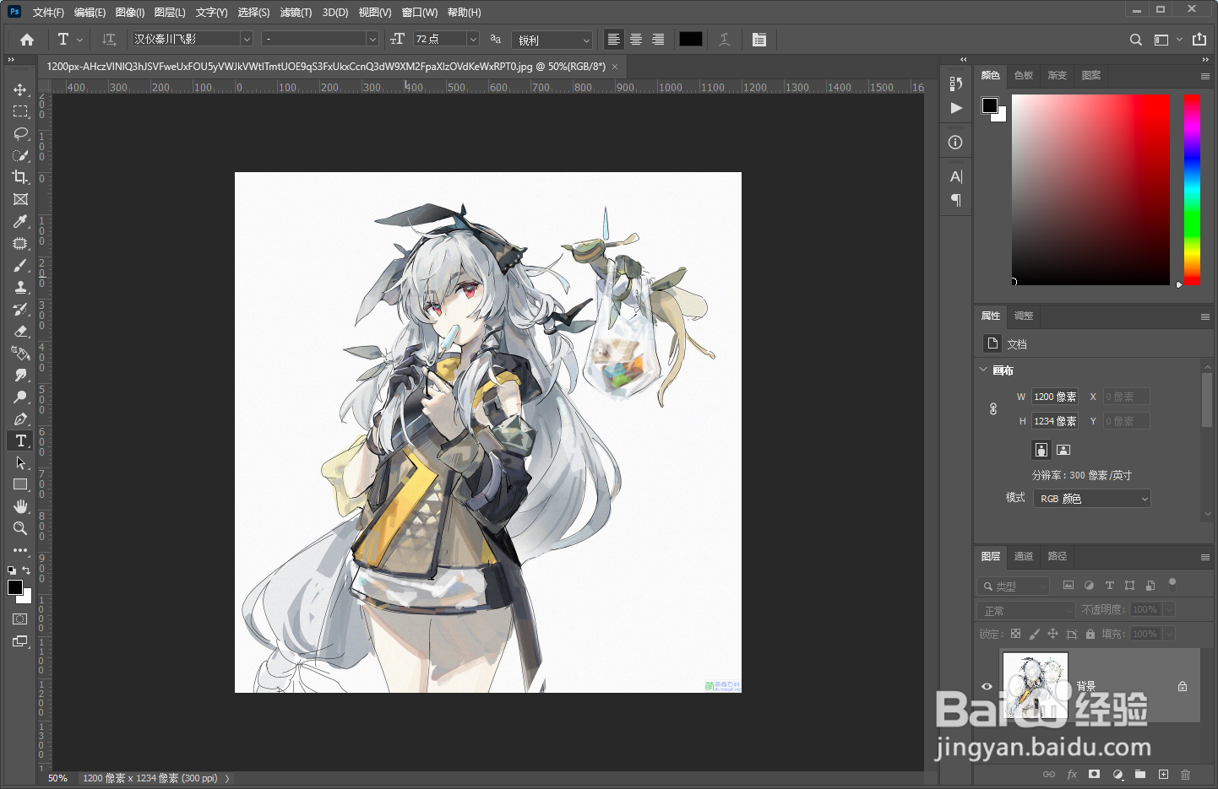Select the Pen tool
The width and height of the screenshot is (1218, 789).
pyautogui.click(x=20, y=419)
